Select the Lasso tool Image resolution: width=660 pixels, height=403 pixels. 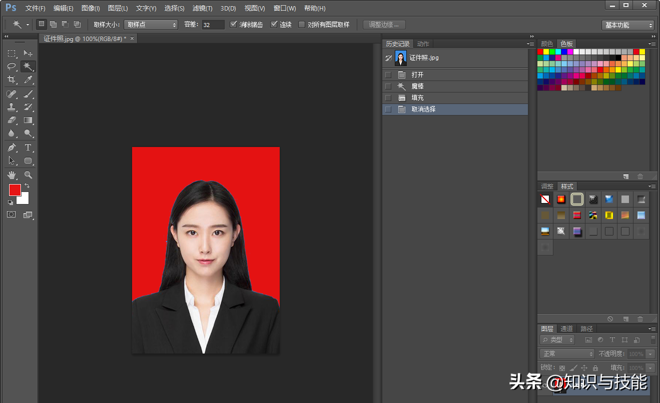pyautogui.click(x=12, y=66)
